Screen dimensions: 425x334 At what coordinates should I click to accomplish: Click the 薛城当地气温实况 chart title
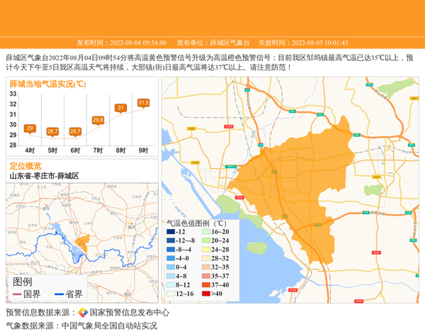[x=47, y=84]
